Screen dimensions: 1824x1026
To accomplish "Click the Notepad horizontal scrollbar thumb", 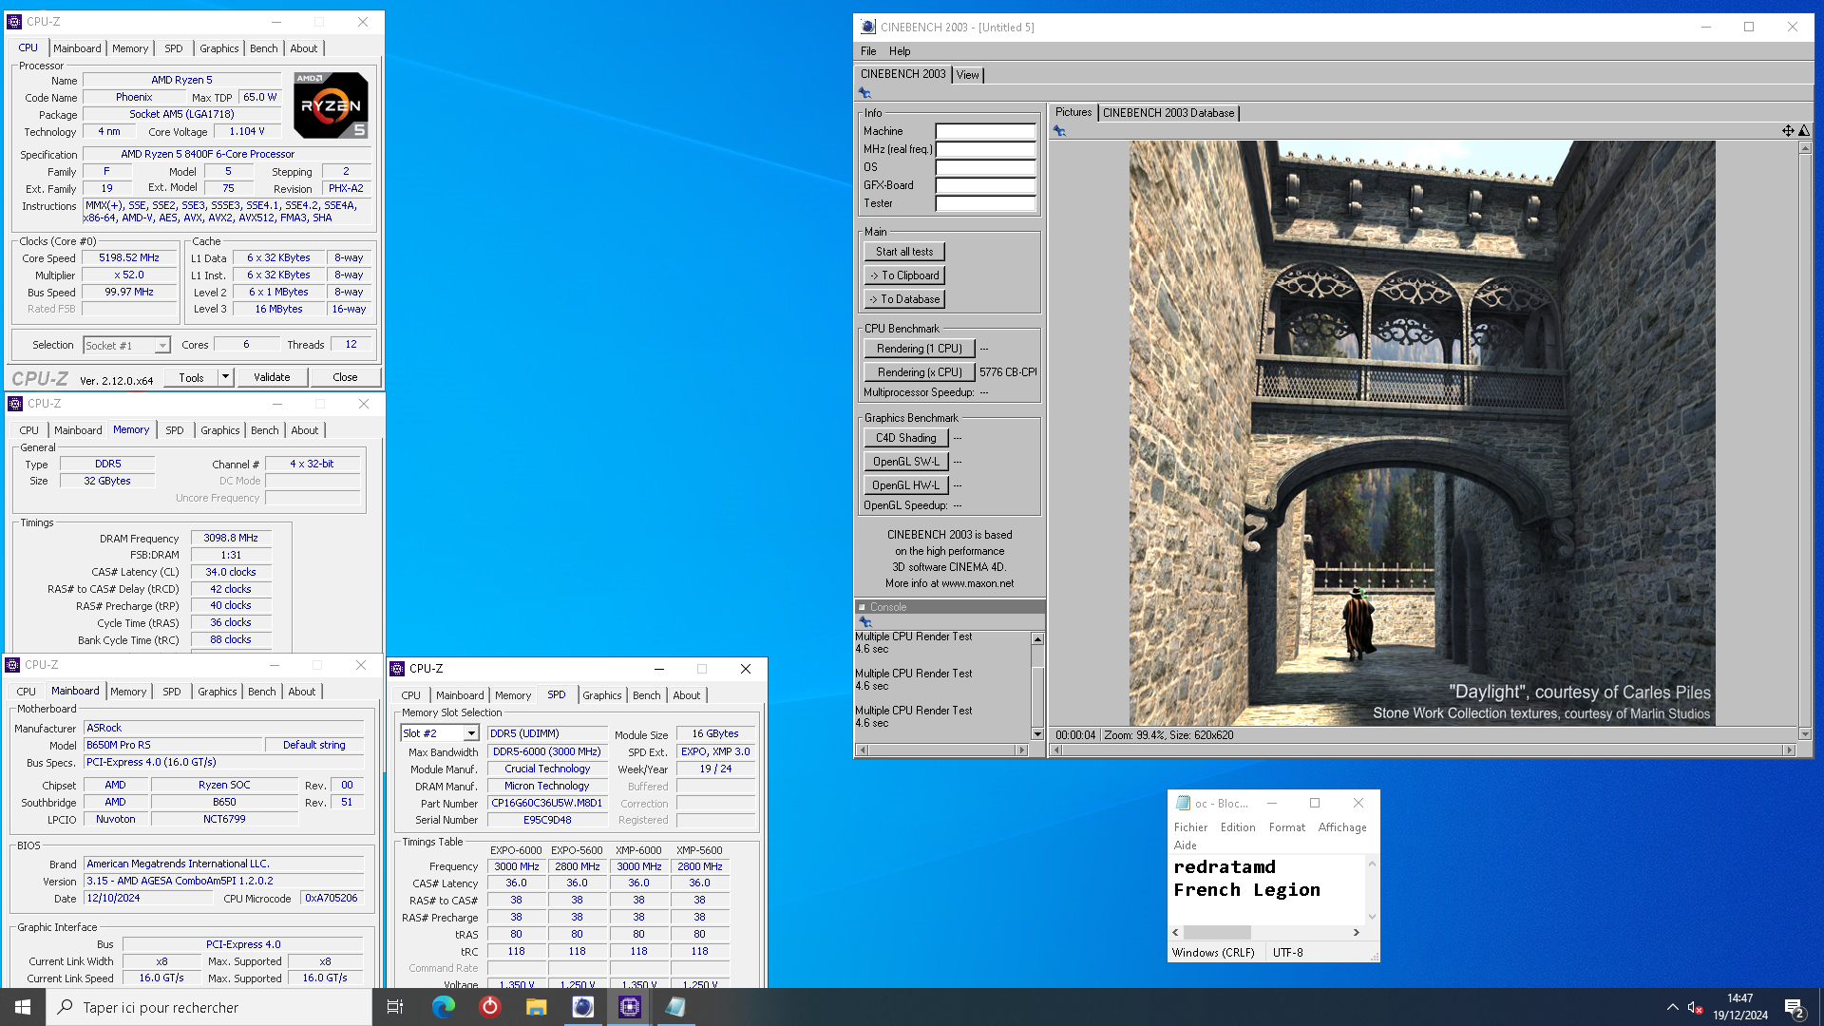I will 1217,933.
